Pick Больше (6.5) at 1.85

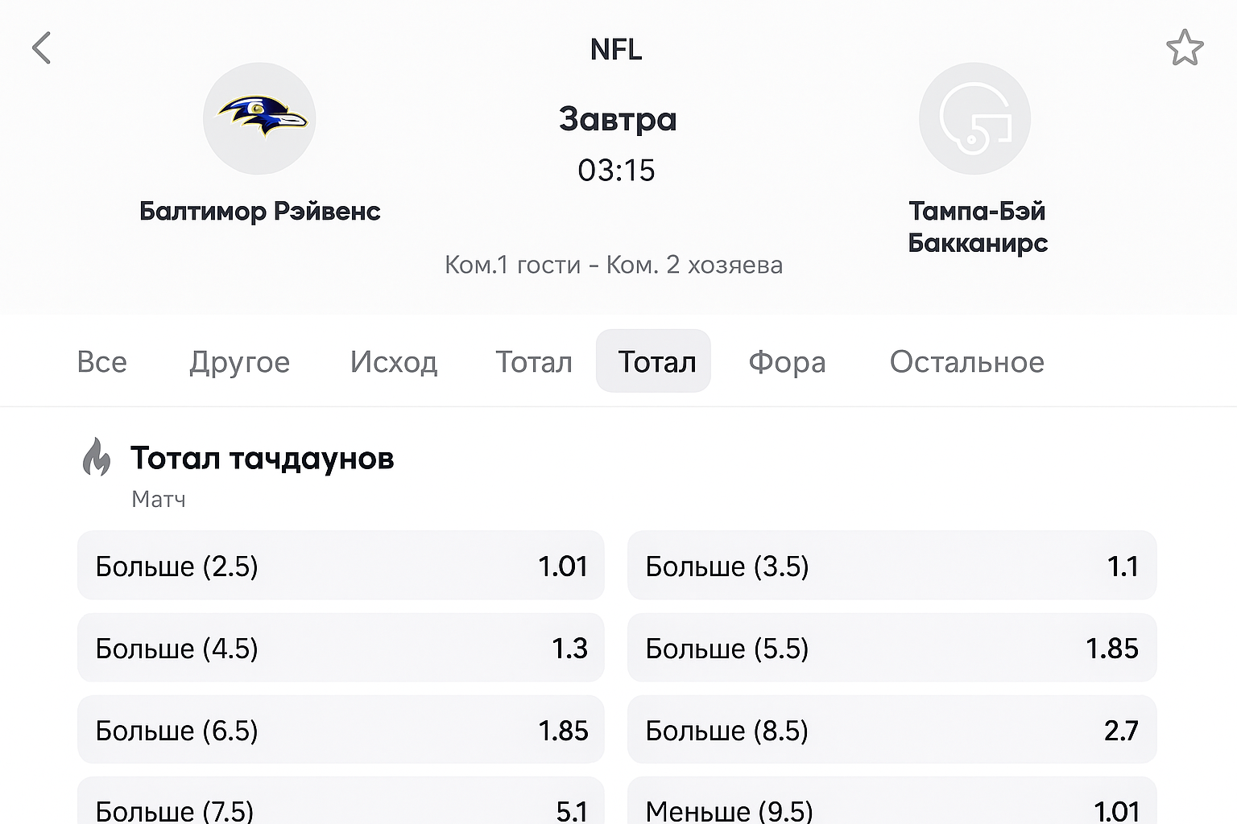(x=341, y=730)
